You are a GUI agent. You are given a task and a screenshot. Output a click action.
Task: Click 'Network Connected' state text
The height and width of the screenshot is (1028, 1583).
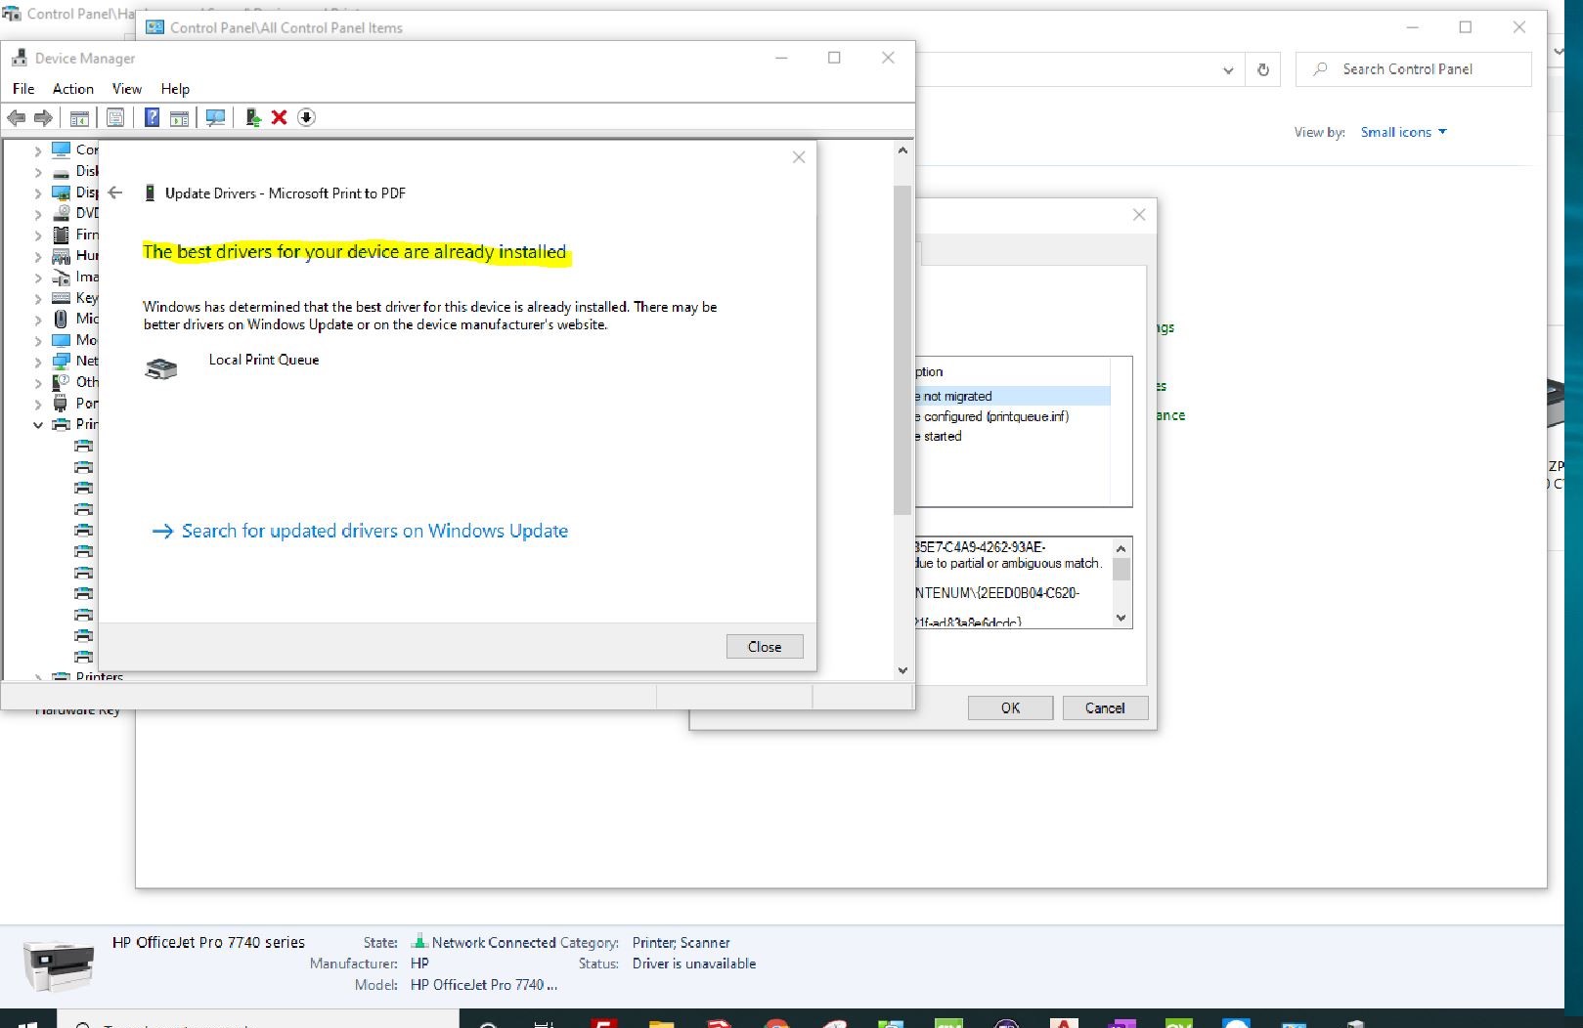tap(494, 943)
